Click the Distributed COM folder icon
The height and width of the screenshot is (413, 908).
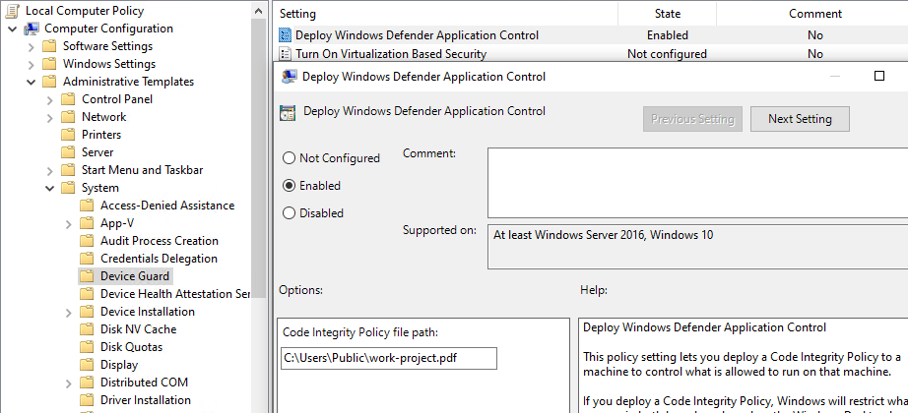(87, 383)
